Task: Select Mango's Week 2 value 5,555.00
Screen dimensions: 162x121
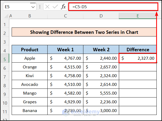Action: click(x=101, y=93)
